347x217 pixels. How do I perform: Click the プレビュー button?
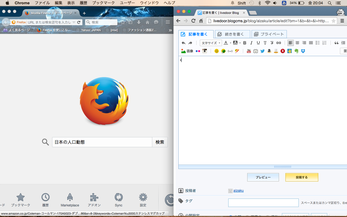[x=263, y=177]
